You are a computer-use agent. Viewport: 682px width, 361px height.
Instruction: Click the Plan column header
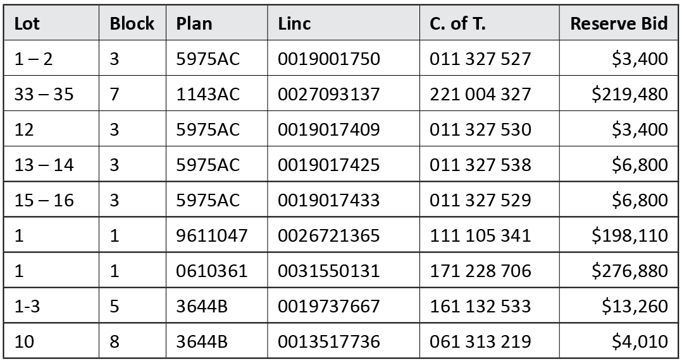point(194,23)
